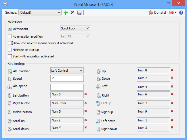Click the Donate! link text

point(160,13)
